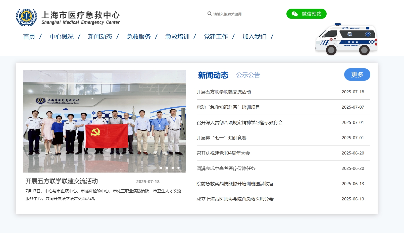The width and height of the screenshot is (404, 233).
Task: Switch to the 公示公告 tab
Action: tap(248, 75)
